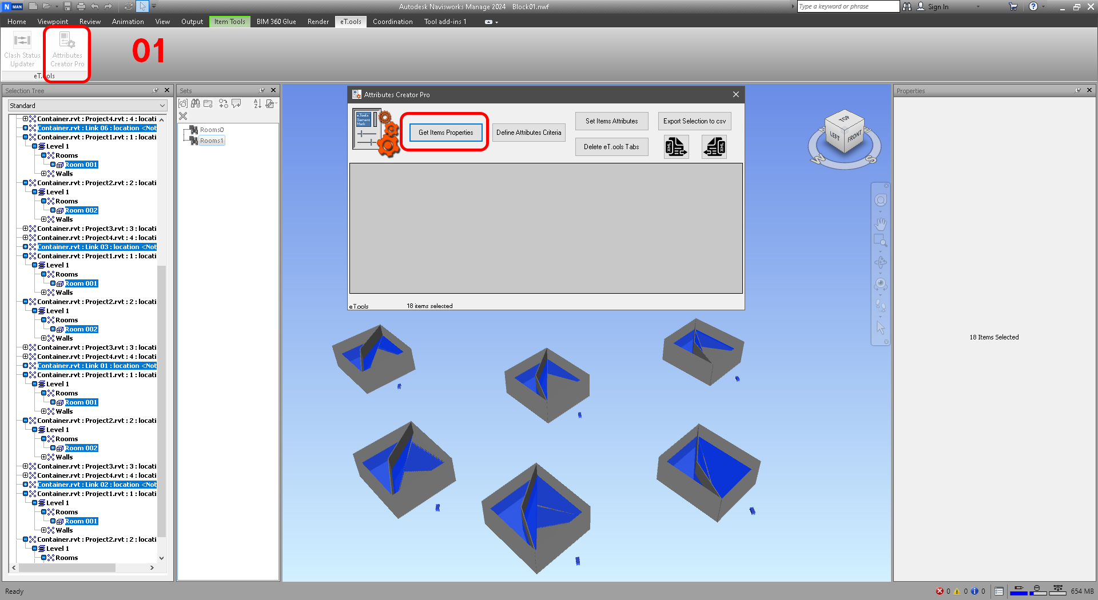Open the Sheet Browser icon in status bar
This screenshot has height=600, width=1098.
pos(999,591)
